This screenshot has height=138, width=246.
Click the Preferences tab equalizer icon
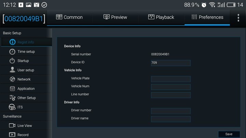pos(194,17)
